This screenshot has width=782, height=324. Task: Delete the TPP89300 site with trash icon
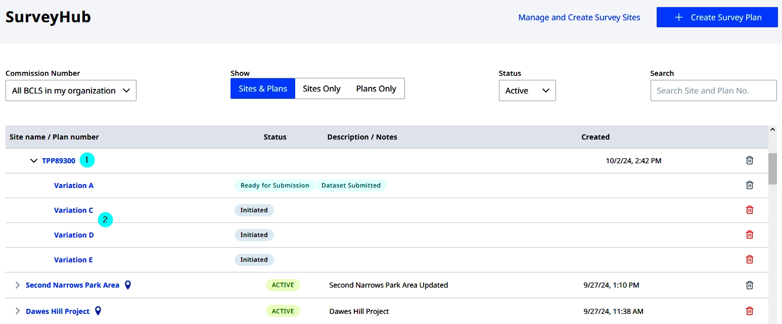pyautogui.click(x=750, y=160)
